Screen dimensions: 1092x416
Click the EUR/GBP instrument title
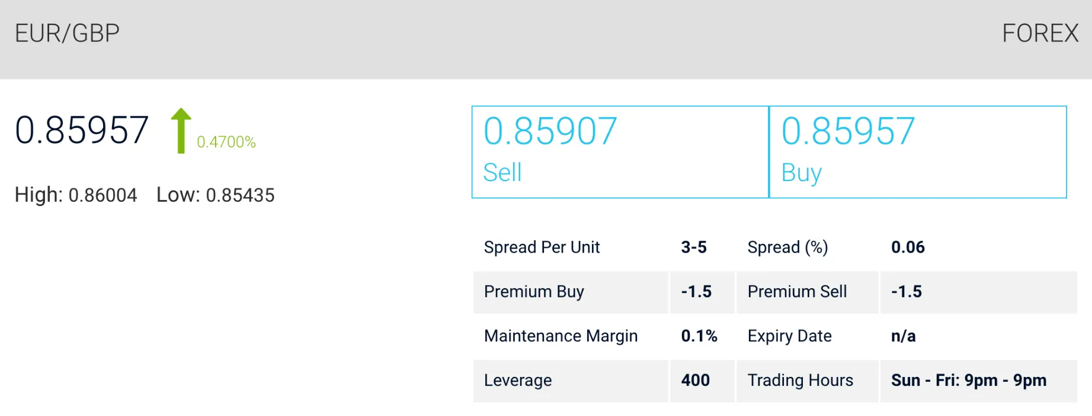tap(67, 33)
